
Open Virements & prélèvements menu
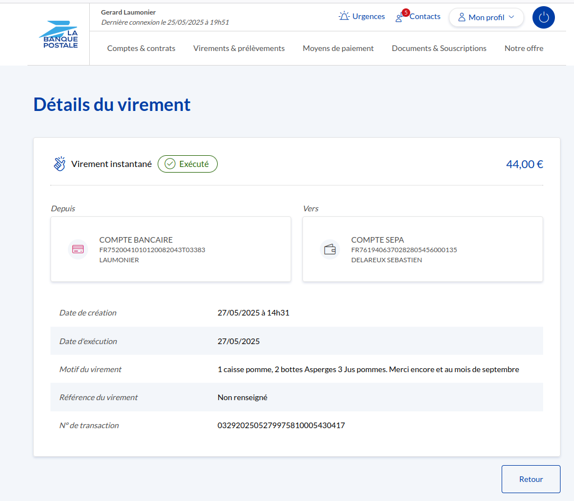click(239, 48)
